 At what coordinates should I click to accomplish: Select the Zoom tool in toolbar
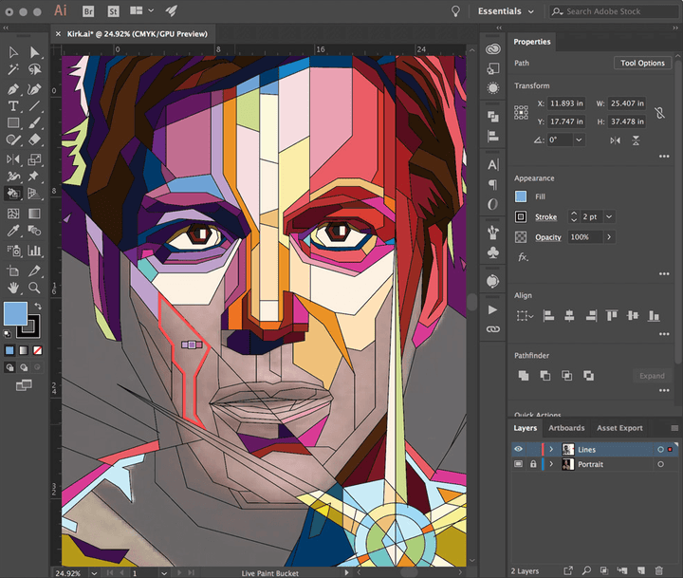click(x=35, y=287)
